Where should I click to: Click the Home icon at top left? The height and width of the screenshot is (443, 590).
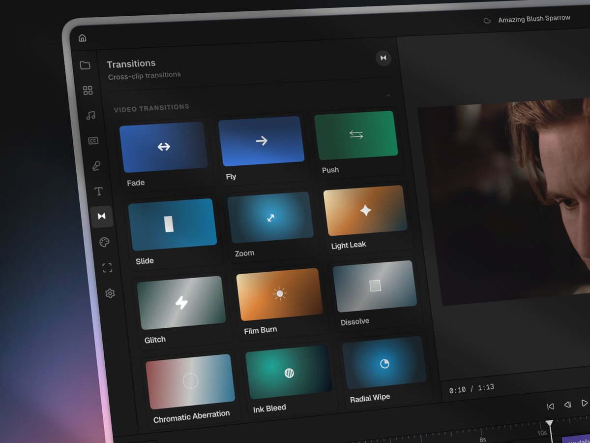pos(83,37)
